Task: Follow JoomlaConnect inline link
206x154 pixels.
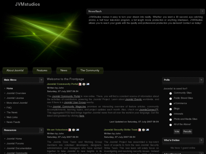Action: (149, 110)
